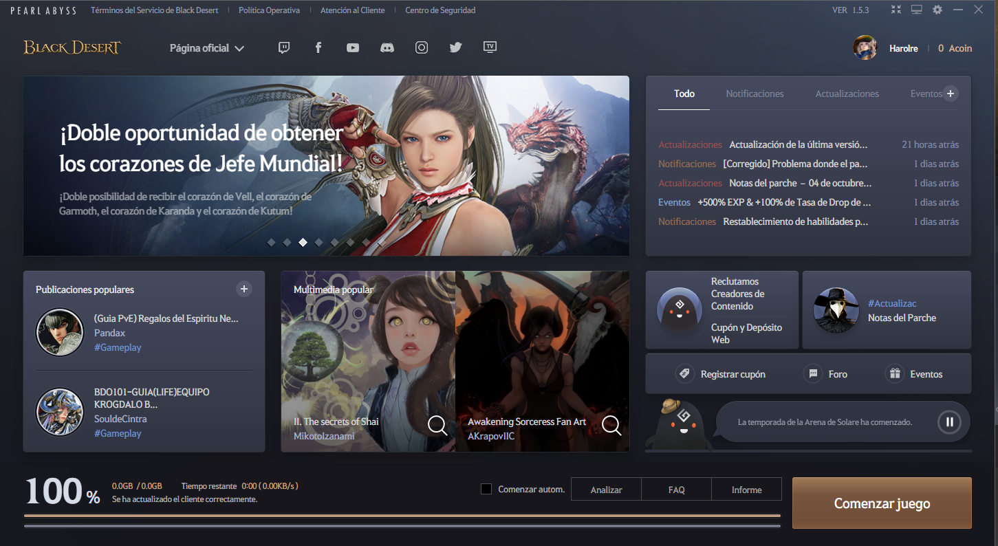Select the fourth carousel dot indicator
The height and width of the screenshot is (546, 998).
click(318, 243)
